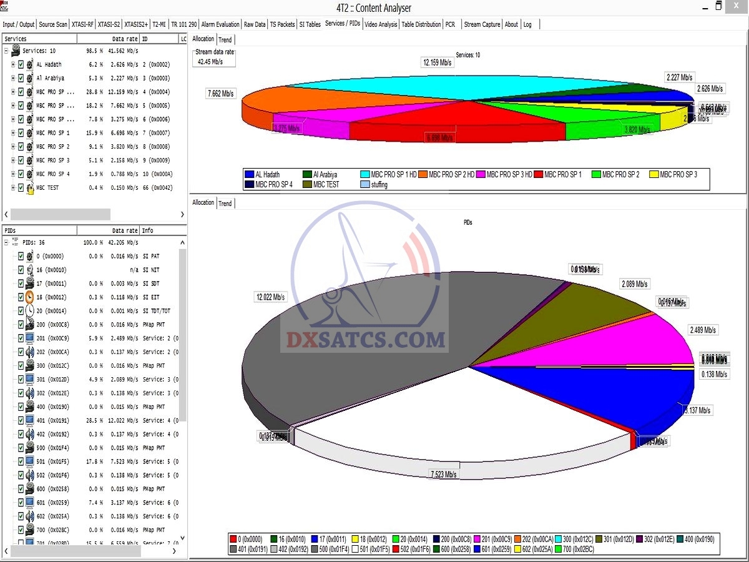Click the PMT icon for PID 700
Viewport: 749px width, 562px height.
(x=29, y=530)
